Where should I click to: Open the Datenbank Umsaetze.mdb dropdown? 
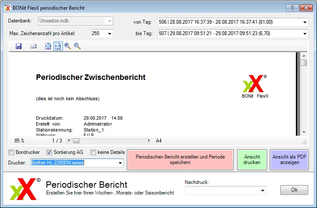pos(109,21)
